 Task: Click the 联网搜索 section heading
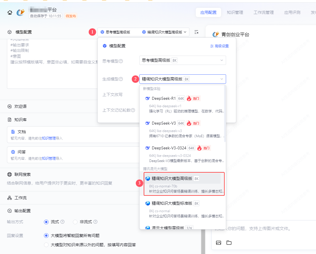click(22, 174)
